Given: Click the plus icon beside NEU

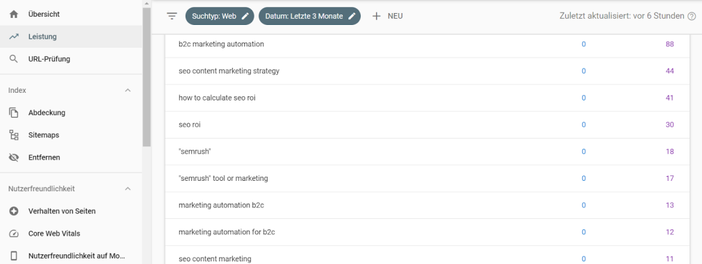Looking at the screenshot, I should coord(377,16).
